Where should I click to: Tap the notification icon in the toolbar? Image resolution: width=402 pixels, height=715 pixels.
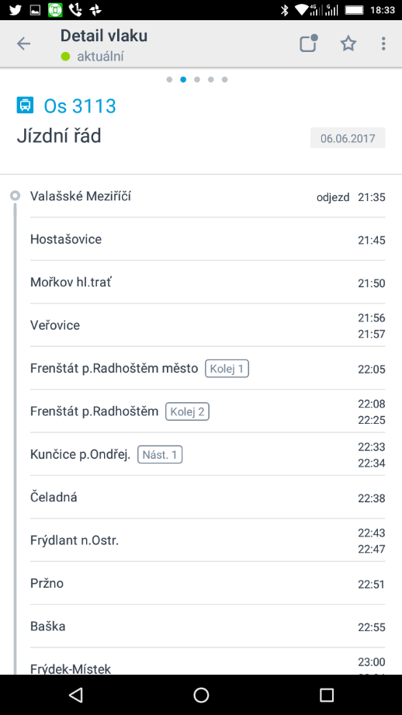point(309,43)
